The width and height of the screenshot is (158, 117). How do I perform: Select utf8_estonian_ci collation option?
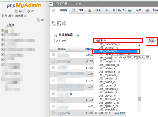108,48
